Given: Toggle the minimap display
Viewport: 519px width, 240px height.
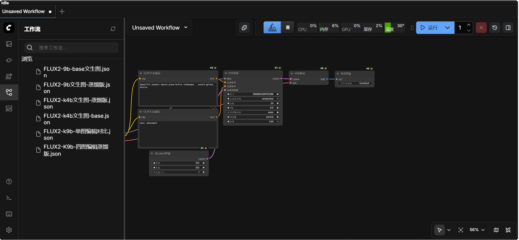Looking at the screenshot, I should (496, 230).
